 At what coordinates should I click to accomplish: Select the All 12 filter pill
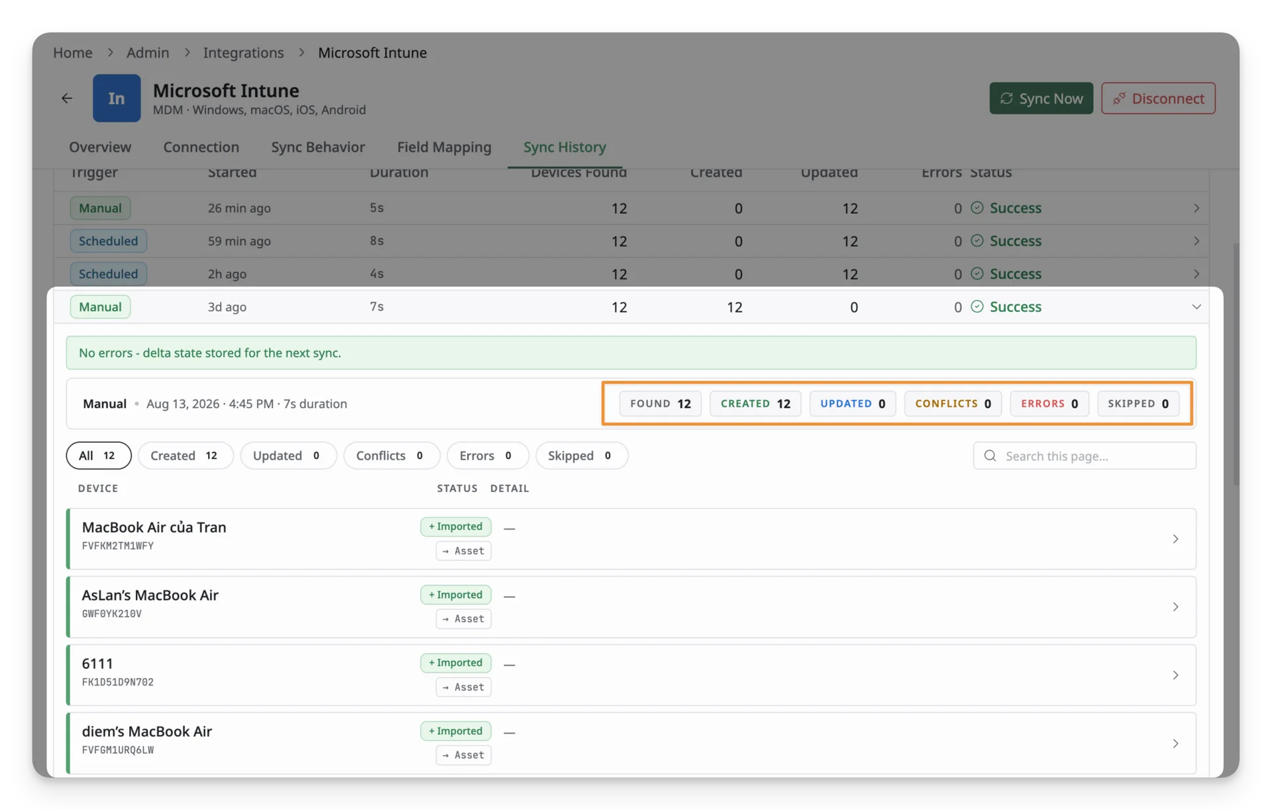(x=99, y=456)
